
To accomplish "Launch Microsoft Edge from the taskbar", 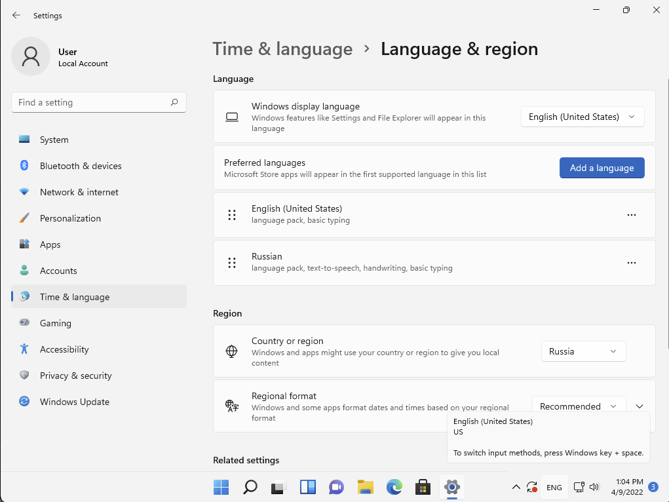I will [394, 487].
